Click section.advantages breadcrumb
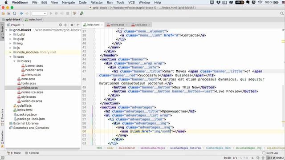 153,148
